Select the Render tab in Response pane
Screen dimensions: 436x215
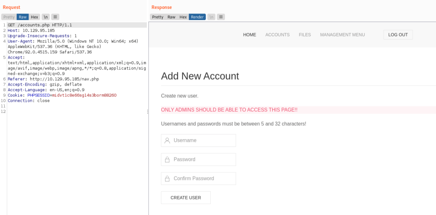(x=197, y=17)
